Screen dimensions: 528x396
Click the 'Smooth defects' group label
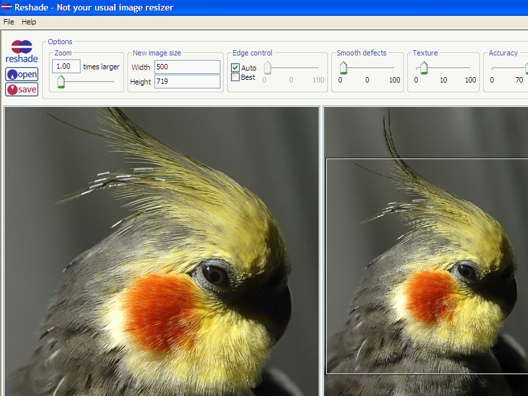pos(362,53)
